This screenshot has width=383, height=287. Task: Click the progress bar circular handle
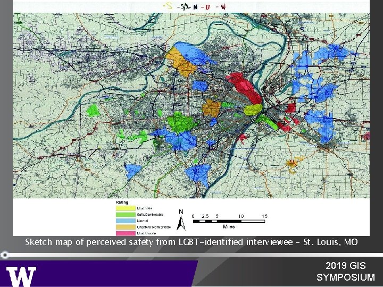(x=5, y=255)
